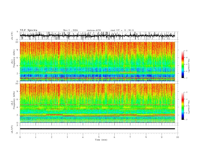200x154 pixels.
Task: Click the ch.1 voltage waveform trace
Action: 97,36
